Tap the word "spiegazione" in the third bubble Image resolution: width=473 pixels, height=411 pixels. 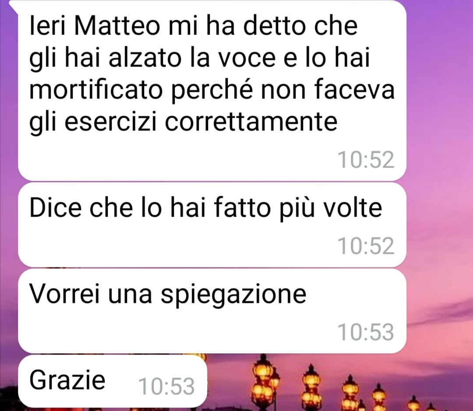tap(233, 294)
